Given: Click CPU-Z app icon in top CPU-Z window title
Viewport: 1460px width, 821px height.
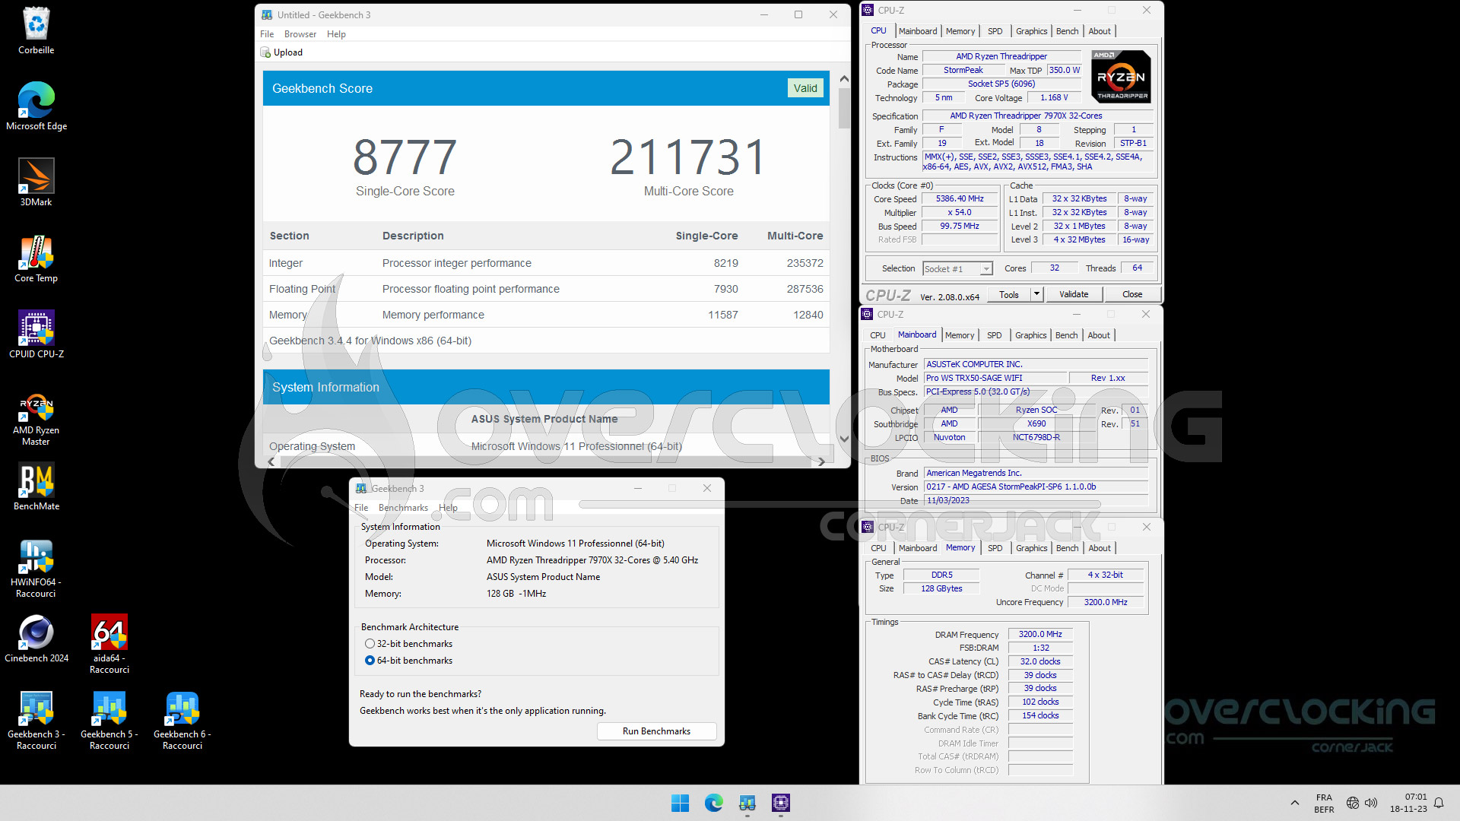Looking at the screenshot, I should pyautogui.click(x=868, y=10).
